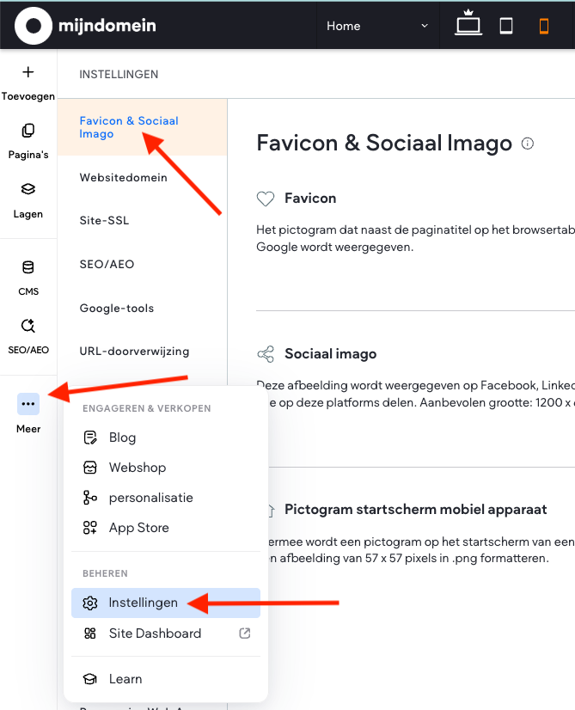
Task: Open App Store menu item
Action: coord(138,528)
